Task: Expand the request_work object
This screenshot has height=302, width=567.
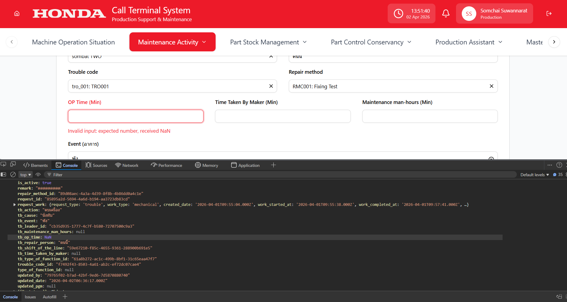Action: click(x=15, y=205)
